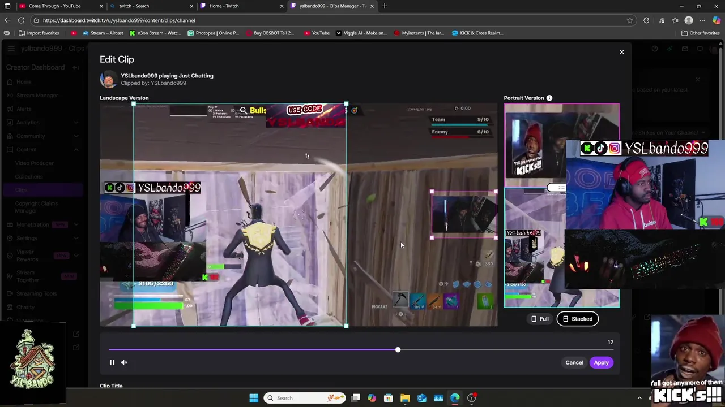Click 'YSLbando999 playing Just Chatting' text
This screenshot has height=407, width=725.
tap(167, 76)
